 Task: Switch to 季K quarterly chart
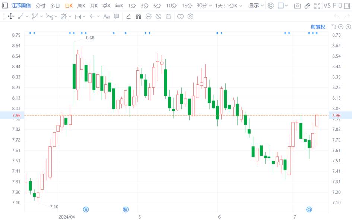[107, 6]
